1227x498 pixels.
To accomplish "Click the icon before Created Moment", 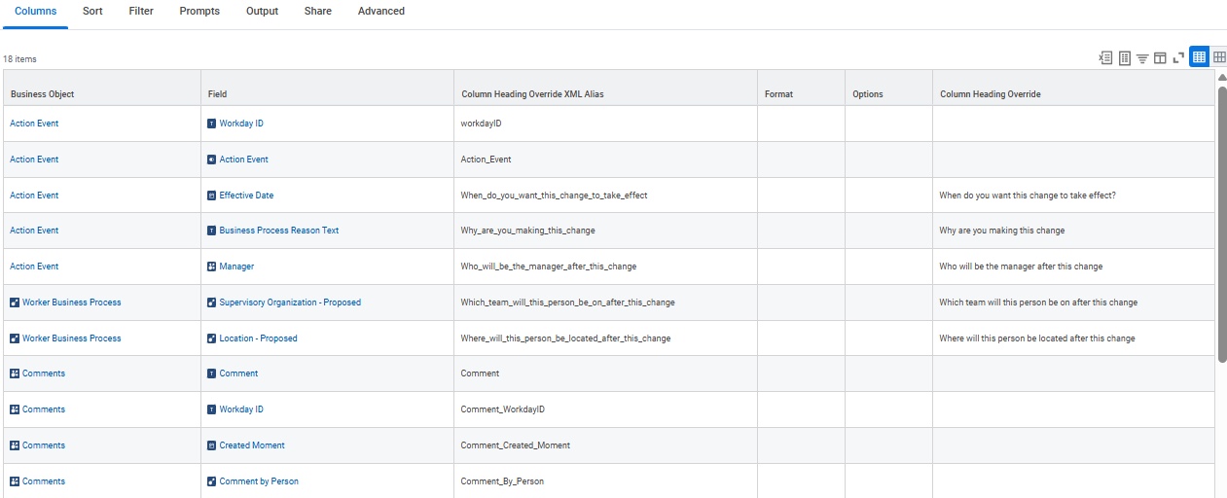I will [x=212, y=445].
